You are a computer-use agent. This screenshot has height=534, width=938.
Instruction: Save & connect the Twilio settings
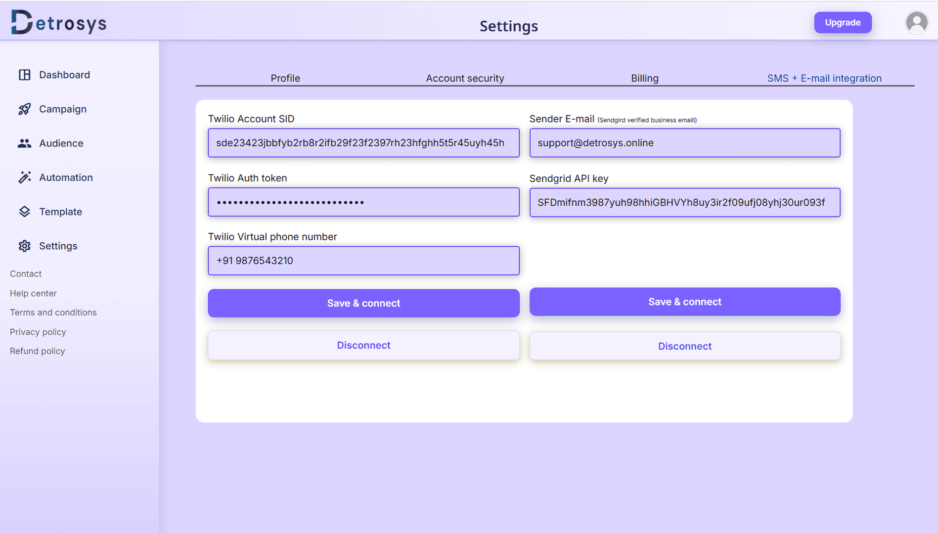[x=363, y=303]
